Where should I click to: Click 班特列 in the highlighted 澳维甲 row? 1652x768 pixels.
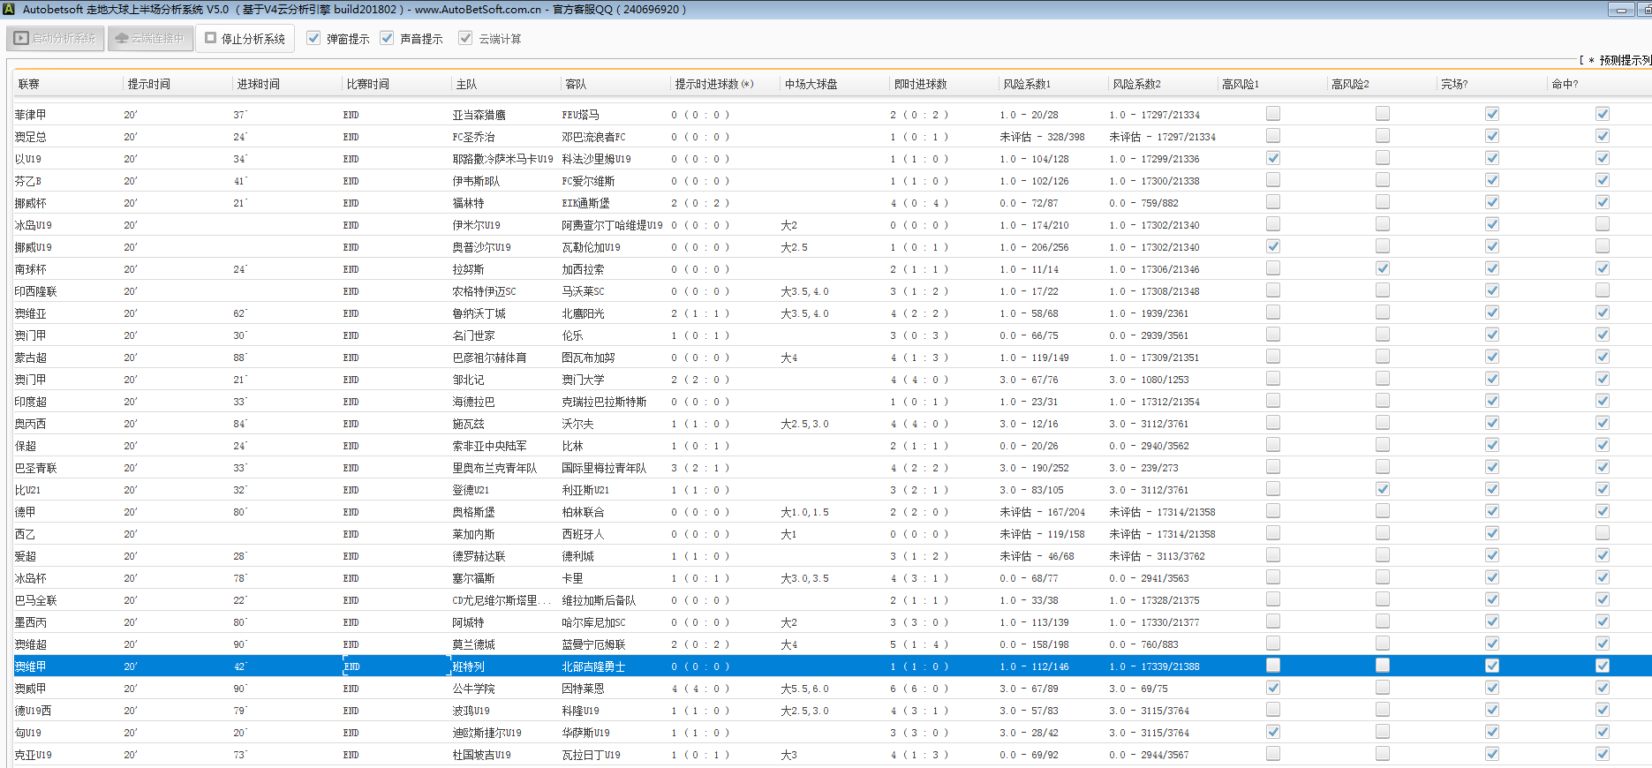click(x=469, y=666)
